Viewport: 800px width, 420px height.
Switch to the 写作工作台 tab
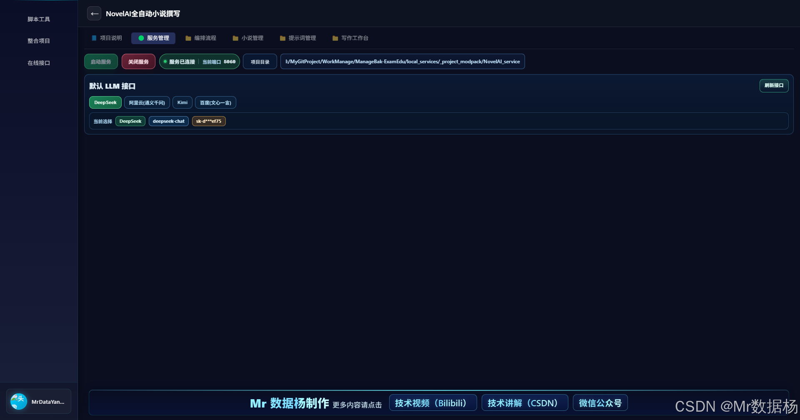click(350, 38)
